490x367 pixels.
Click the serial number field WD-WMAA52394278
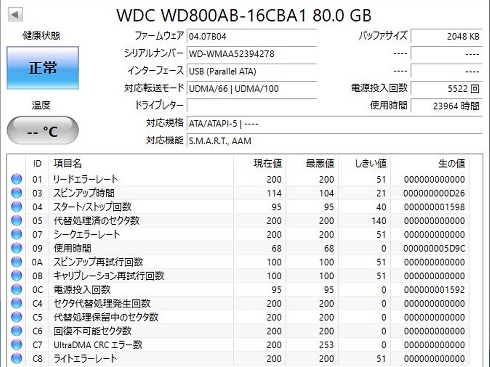coord(252,53)
